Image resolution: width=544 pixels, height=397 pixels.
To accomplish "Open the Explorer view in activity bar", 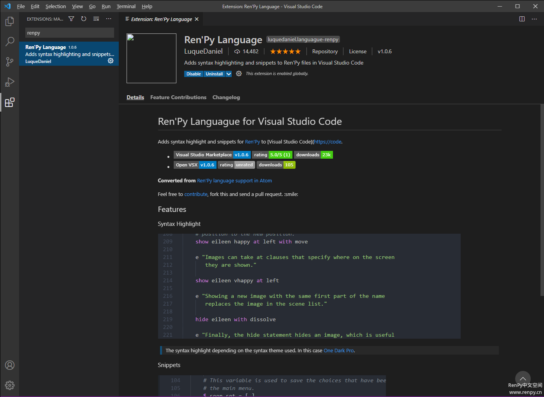I will point(10,21).
